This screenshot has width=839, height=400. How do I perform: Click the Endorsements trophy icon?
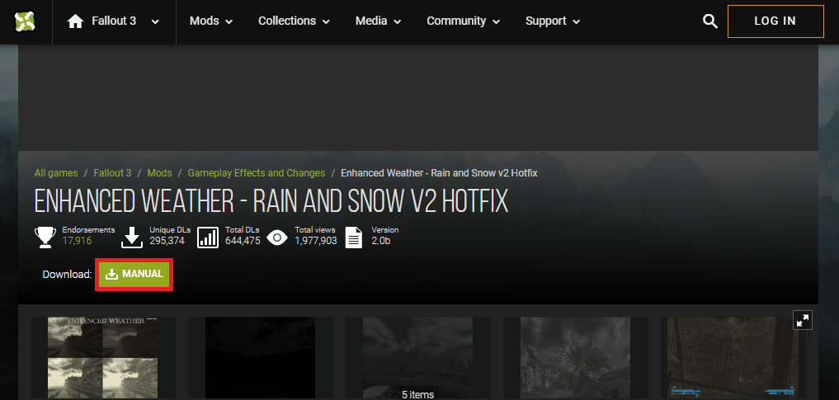coord(45,237)
